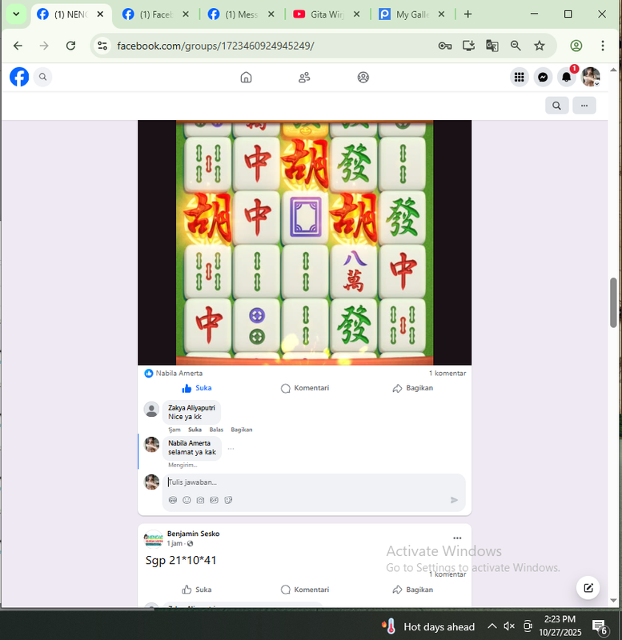Open Facebook Friends page icon

[304, 77]
